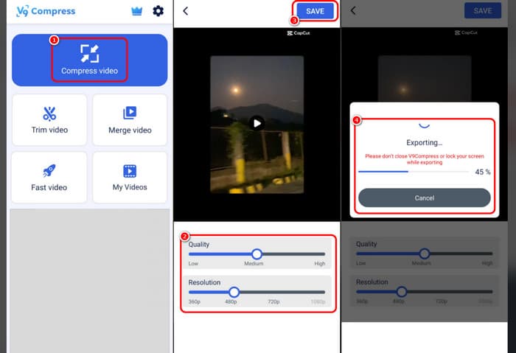Screen dimensions: 516x353
Task: Play the video preview
Action: tap(257, 123)
